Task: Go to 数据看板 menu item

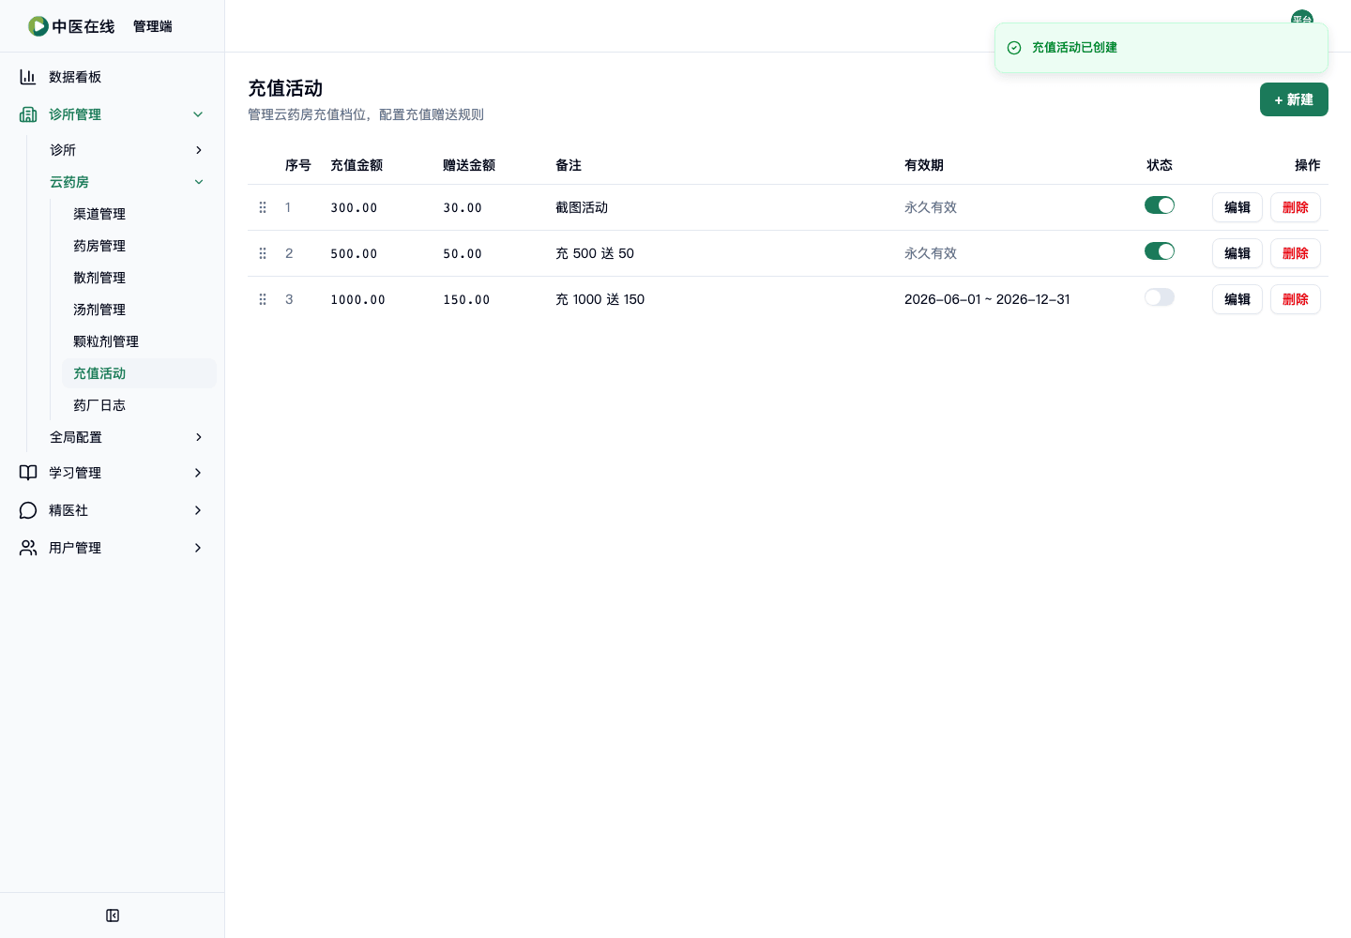Action: tap(113, 77)
